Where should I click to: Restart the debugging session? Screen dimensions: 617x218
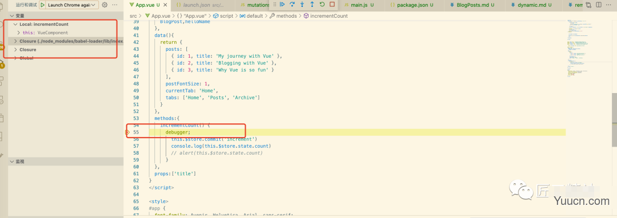point(322,5)
